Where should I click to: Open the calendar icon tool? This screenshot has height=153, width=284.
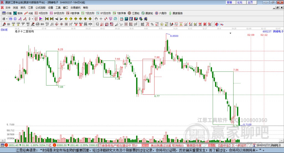[x=121, y=19]
